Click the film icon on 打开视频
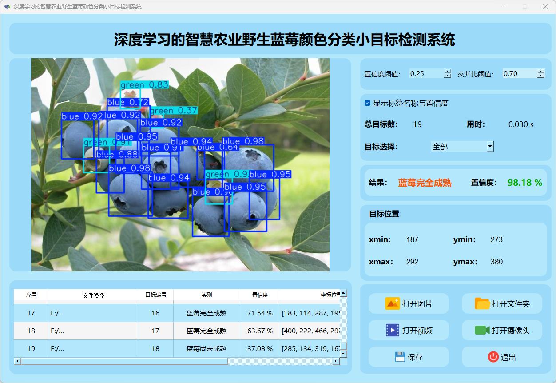Image resolution: width=556 pixels, height=383 pixels. (x=393, y=330)
